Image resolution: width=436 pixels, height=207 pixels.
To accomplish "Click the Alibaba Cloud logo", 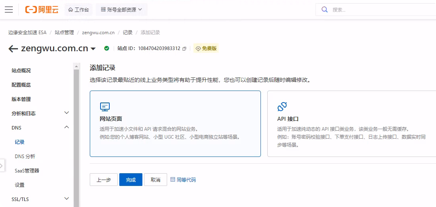I will 41,10.
